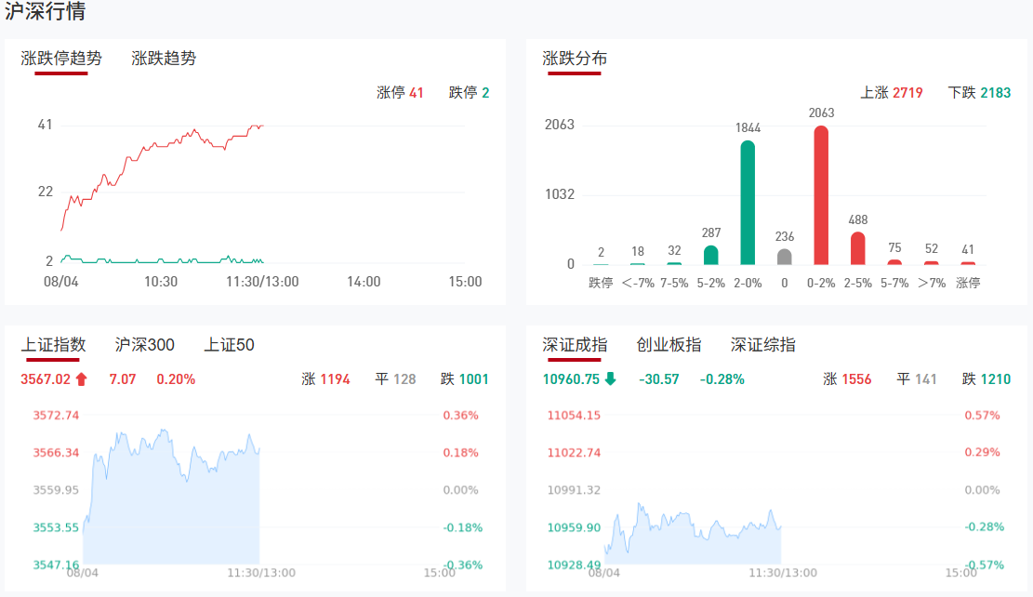Click the 涨跌分布 panel title
The width and height of the screenshot is (1033, 597).
click(x=575, y=59)
